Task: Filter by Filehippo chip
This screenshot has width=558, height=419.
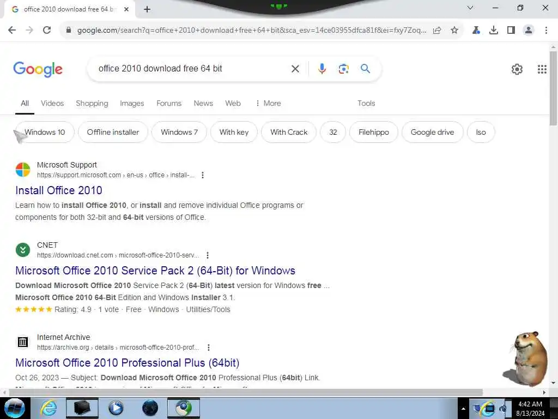Action: pyautogui.click(x=374, y=132)
